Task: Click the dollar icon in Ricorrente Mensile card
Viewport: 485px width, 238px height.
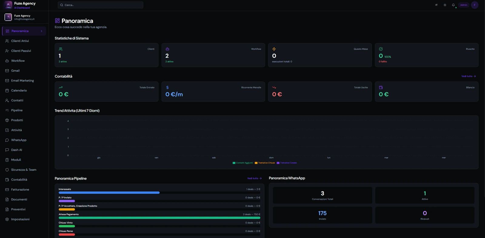Action: point(167,88)
